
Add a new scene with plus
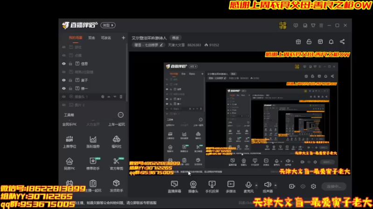[x=124, y=38]
